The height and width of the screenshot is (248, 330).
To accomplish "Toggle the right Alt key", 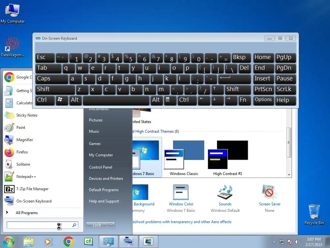I will [x=156, y=100].
